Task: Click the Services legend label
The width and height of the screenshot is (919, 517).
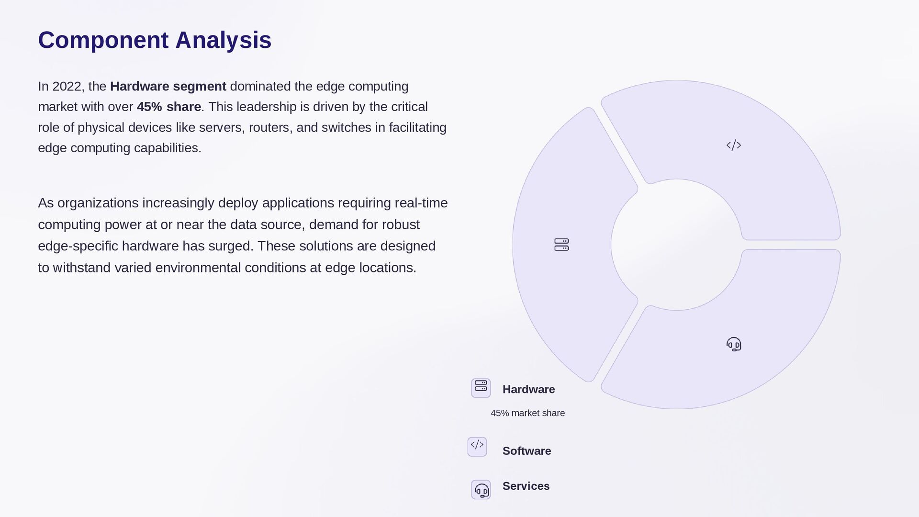Action: pyautogui.click(x=526, y=486)
